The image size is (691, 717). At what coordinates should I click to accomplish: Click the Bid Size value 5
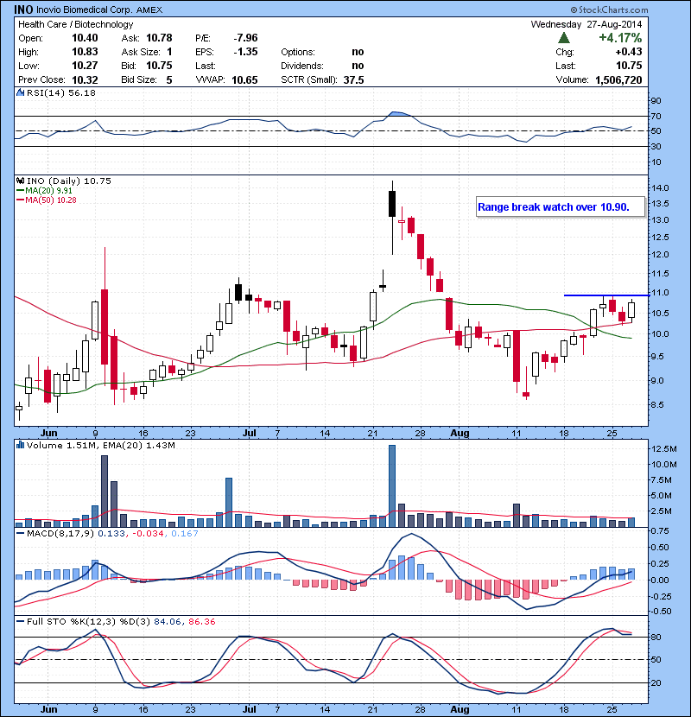[x=169, y=79]
